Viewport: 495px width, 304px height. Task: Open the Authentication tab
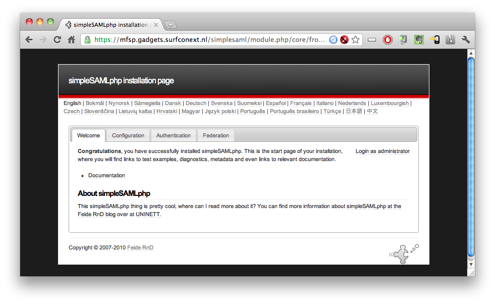click(x=173, y=135)
